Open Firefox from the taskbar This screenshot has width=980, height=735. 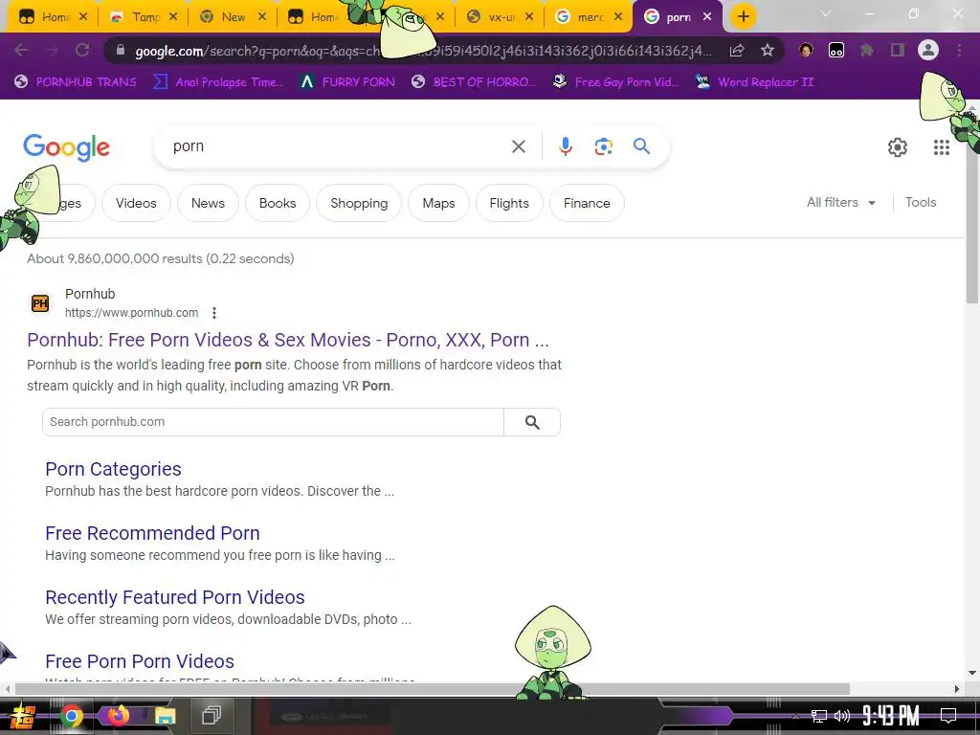pyautogui.click(x=117, y=715)
